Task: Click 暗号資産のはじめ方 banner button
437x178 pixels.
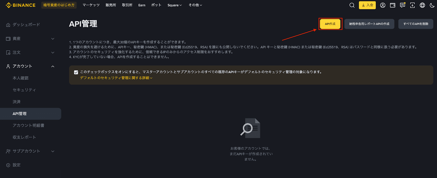Action: coord(59,5)
